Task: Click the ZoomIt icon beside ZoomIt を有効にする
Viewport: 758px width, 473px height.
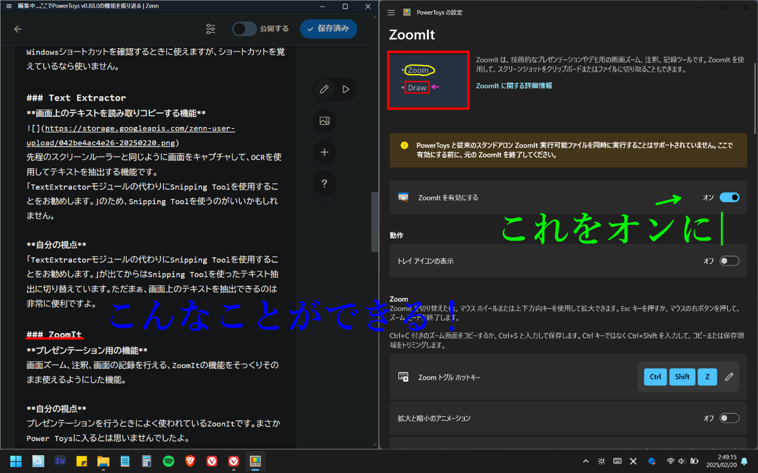Action: [403, 197]
